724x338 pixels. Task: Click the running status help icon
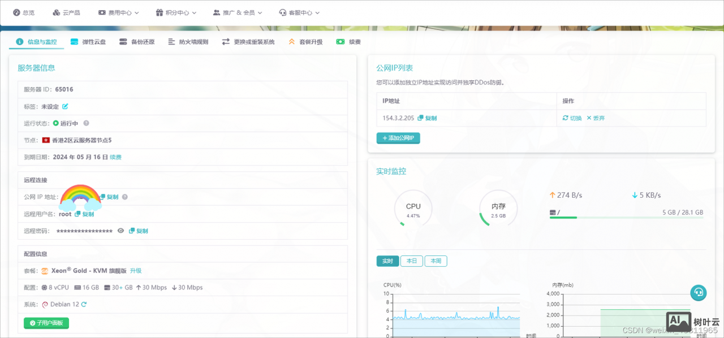86,123
